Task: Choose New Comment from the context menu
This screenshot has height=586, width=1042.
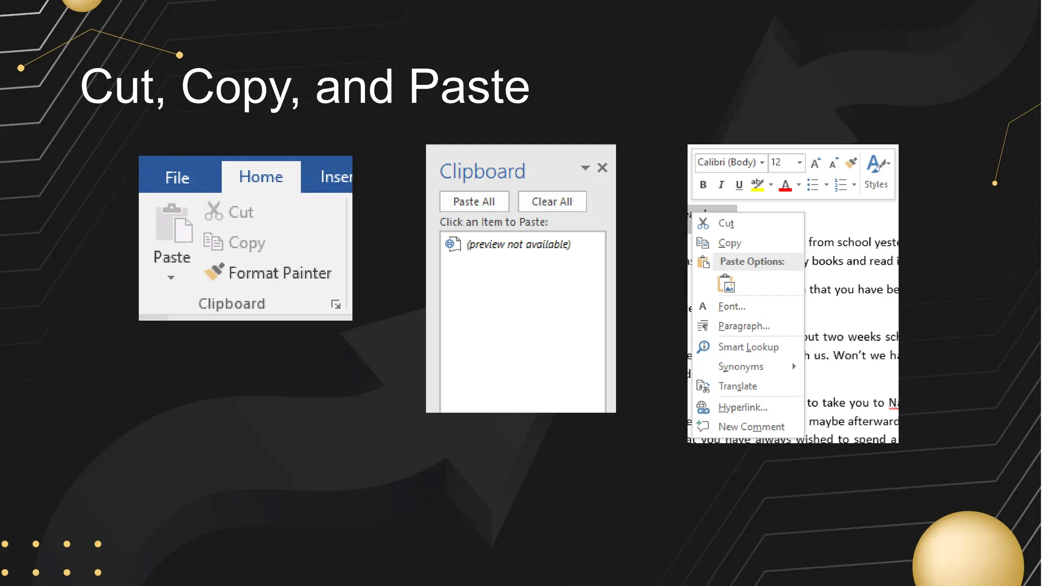Action: pos(748,426)
